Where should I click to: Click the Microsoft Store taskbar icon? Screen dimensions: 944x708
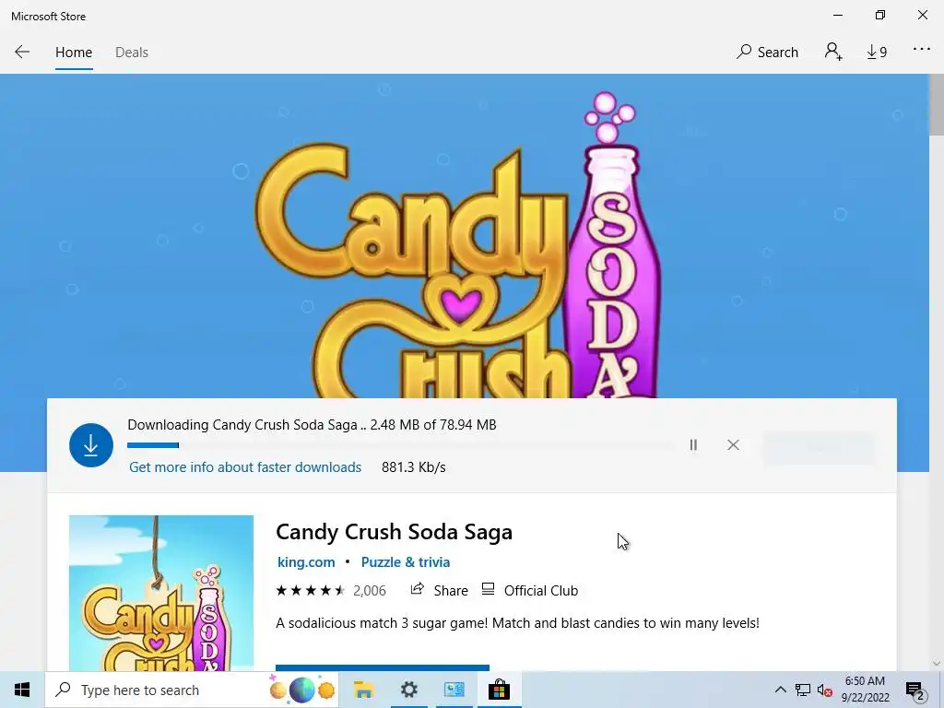(499, 690)
